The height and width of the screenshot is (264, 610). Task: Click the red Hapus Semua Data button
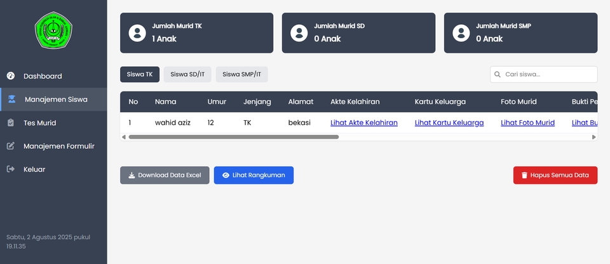(555, 175)
